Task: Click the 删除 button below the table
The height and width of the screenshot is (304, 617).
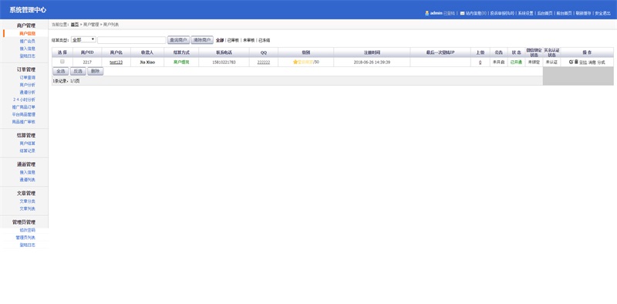Action: [x=95, y=71]
